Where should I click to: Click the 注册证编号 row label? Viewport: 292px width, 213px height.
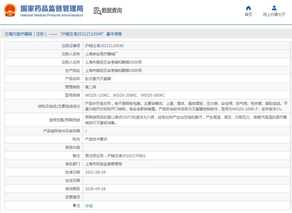[71, 46]
